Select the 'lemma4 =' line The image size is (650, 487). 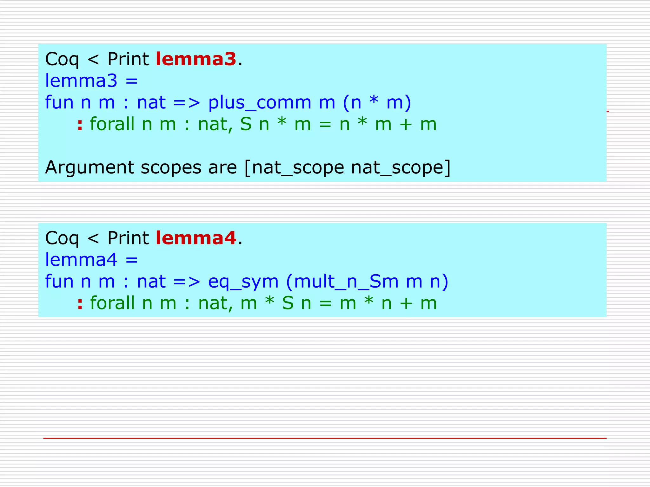coord(91,259)
